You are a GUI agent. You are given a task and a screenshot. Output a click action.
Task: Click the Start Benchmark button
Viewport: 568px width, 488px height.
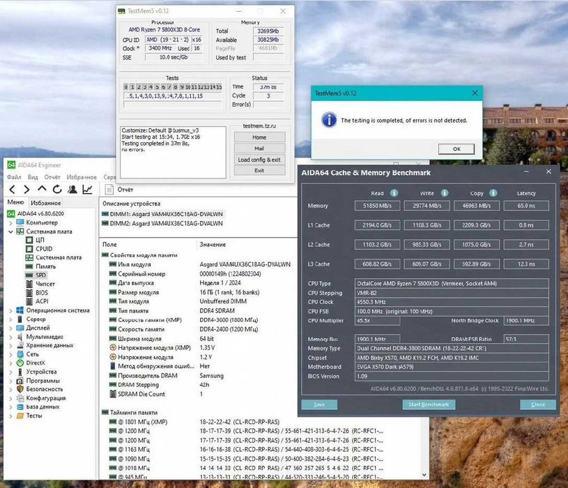click(x=429, y=404)
